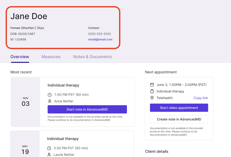Click Start note in AdvancedMD button
231x157 pixels.
[x=87, y=109]
